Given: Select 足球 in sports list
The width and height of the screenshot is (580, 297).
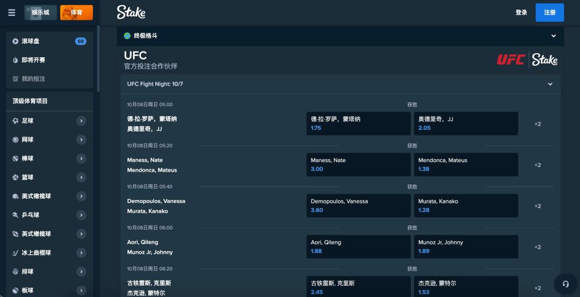Looking at the screenshot, I should pyautogui.click(x=50, y=121).
